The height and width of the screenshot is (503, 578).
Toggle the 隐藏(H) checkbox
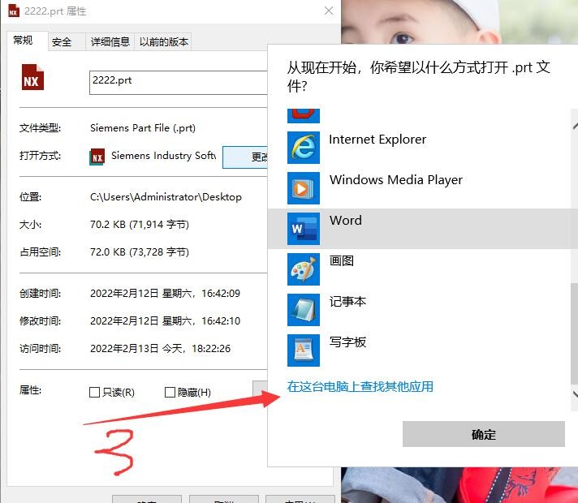(x=170, y=393)
